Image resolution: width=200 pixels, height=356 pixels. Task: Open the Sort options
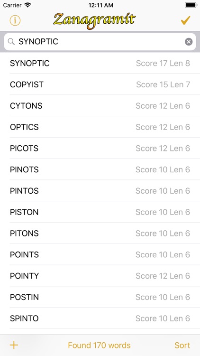(x=182, y=346)
